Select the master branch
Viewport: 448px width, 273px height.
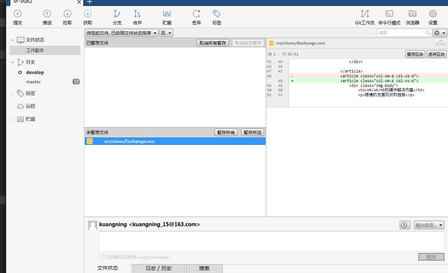pos(33,82)
